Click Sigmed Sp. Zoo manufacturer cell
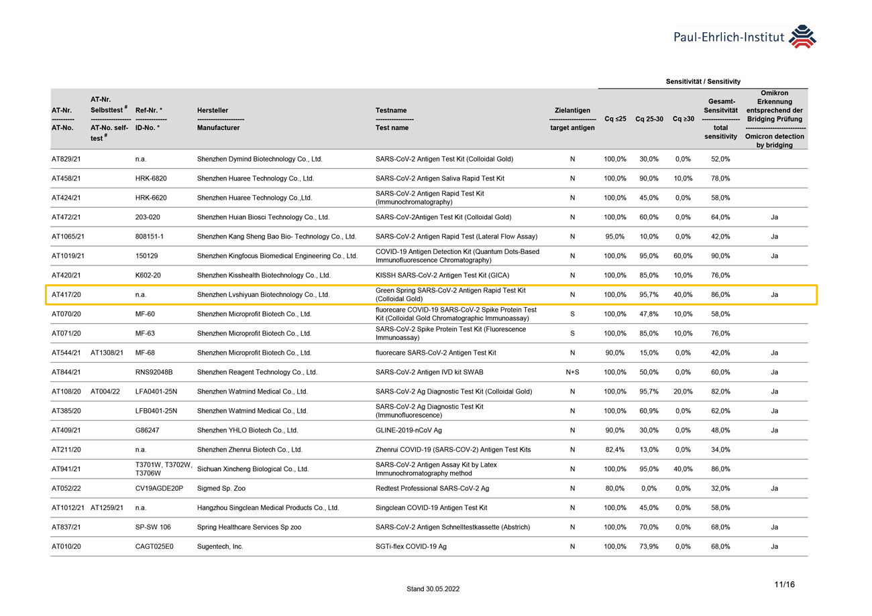 (x=221, y=489)
